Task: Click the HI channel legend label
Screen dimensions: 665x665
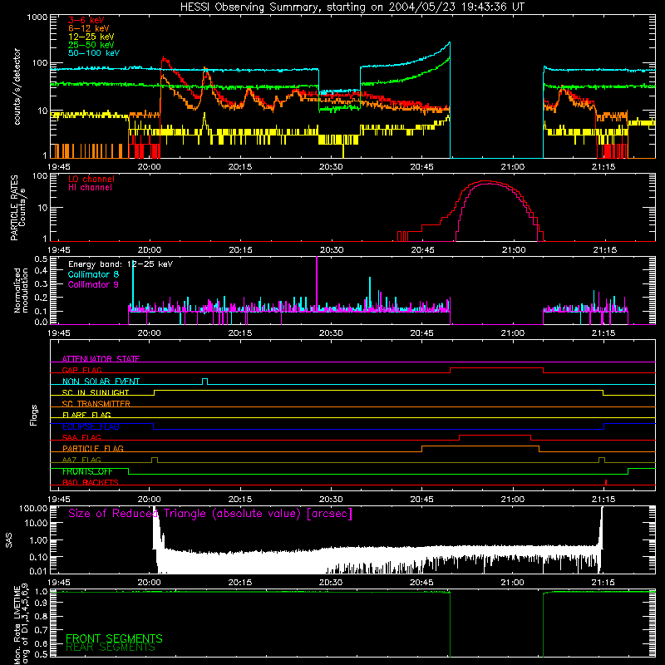Action: coord(90,188)
